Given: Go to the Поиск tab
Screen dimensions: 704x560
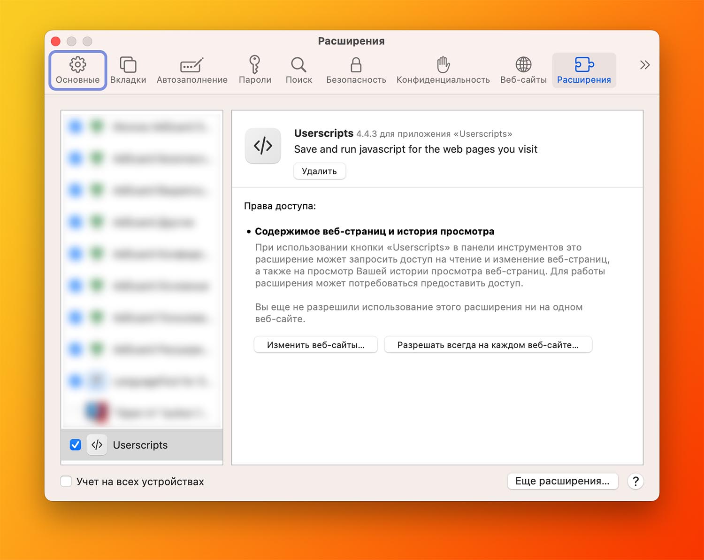Looking at the screenshot, I should pos(299,70).
